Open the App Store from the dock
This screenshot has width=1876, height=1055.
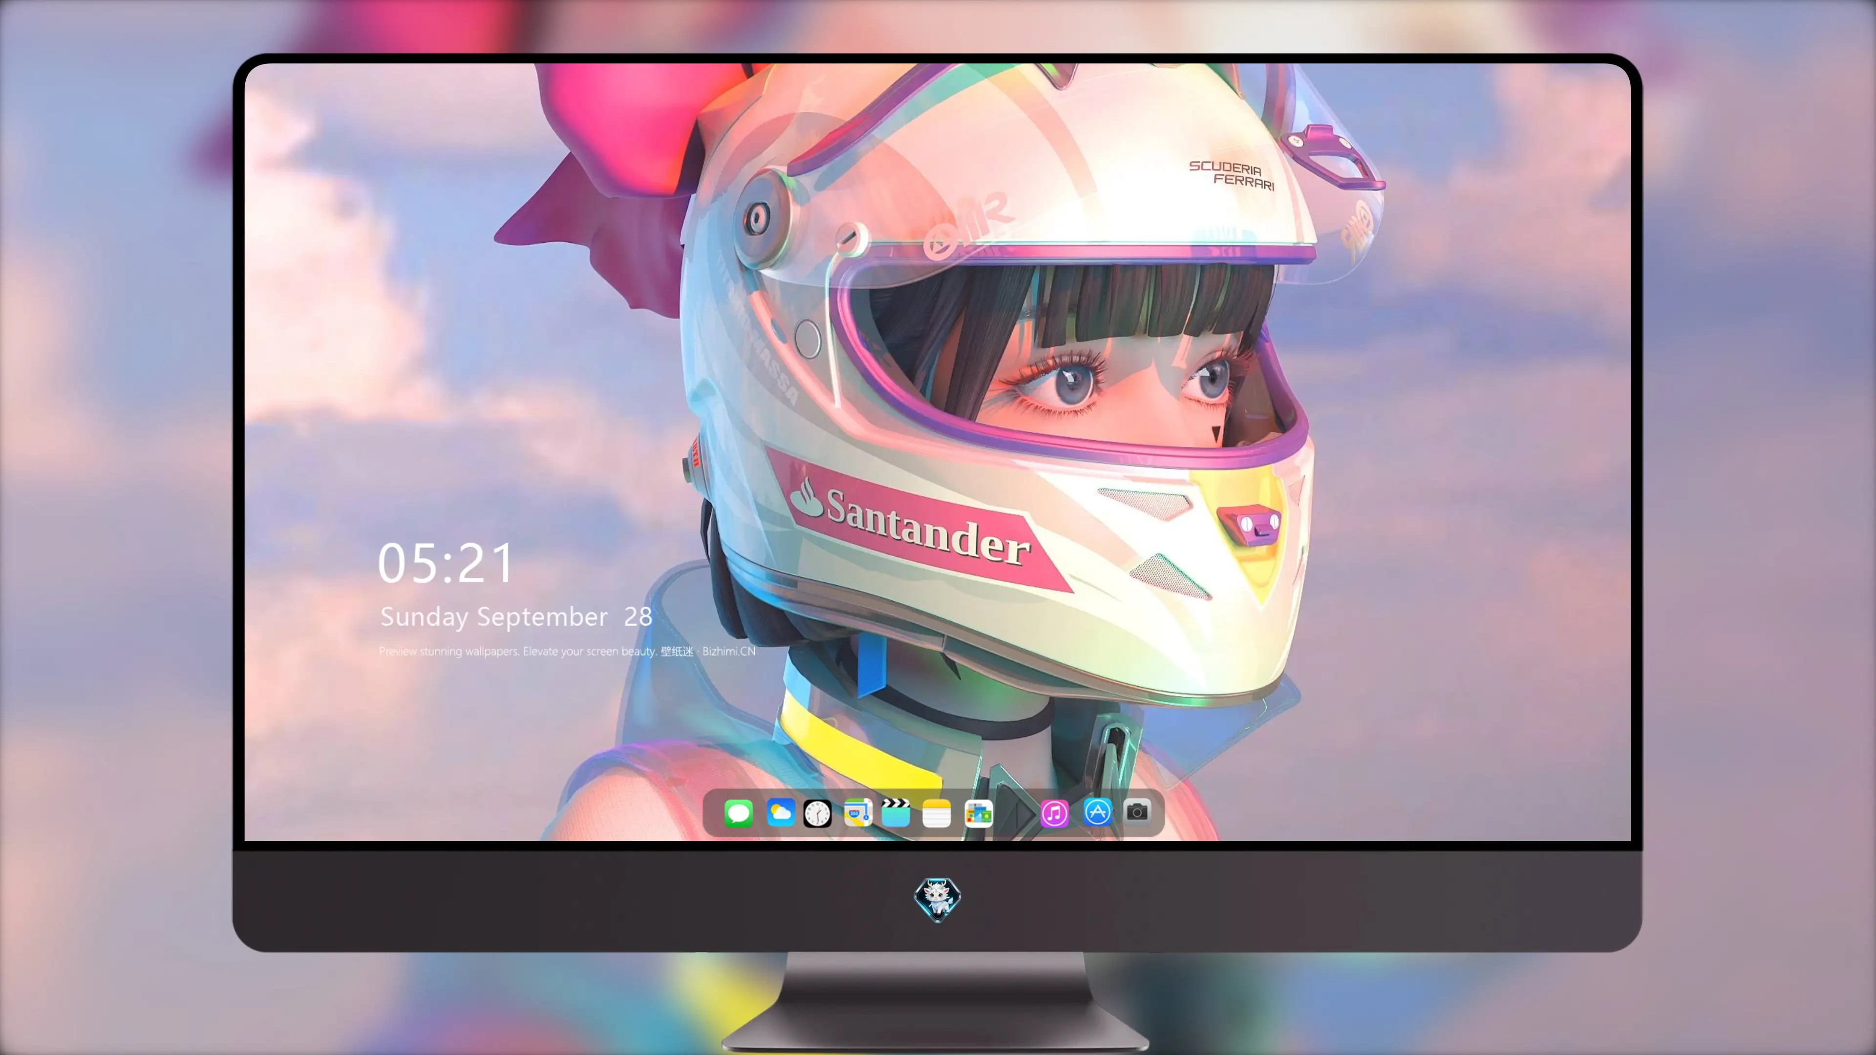tap(1097, 812)
